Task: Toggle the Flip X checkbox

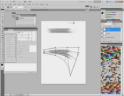Action: coord(18,46)
